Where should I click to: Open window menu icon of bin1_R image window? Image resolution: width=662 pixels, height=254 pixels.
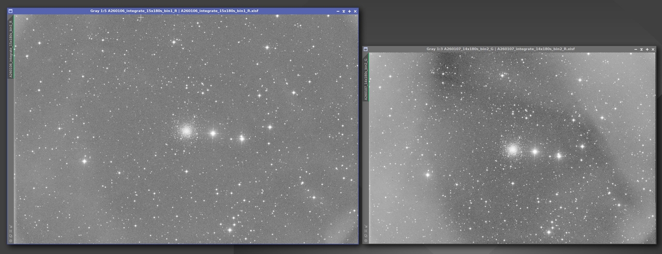11,11
